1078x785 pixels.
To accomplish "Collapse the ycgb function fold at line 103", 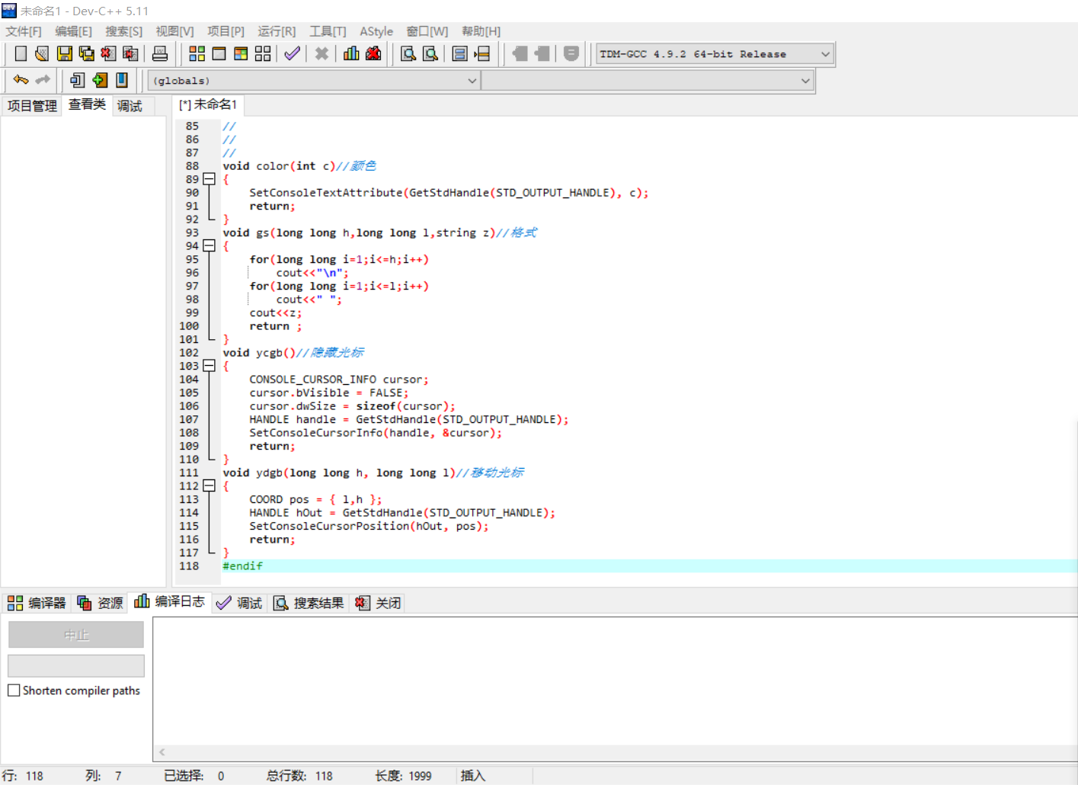I will (210, 366).
